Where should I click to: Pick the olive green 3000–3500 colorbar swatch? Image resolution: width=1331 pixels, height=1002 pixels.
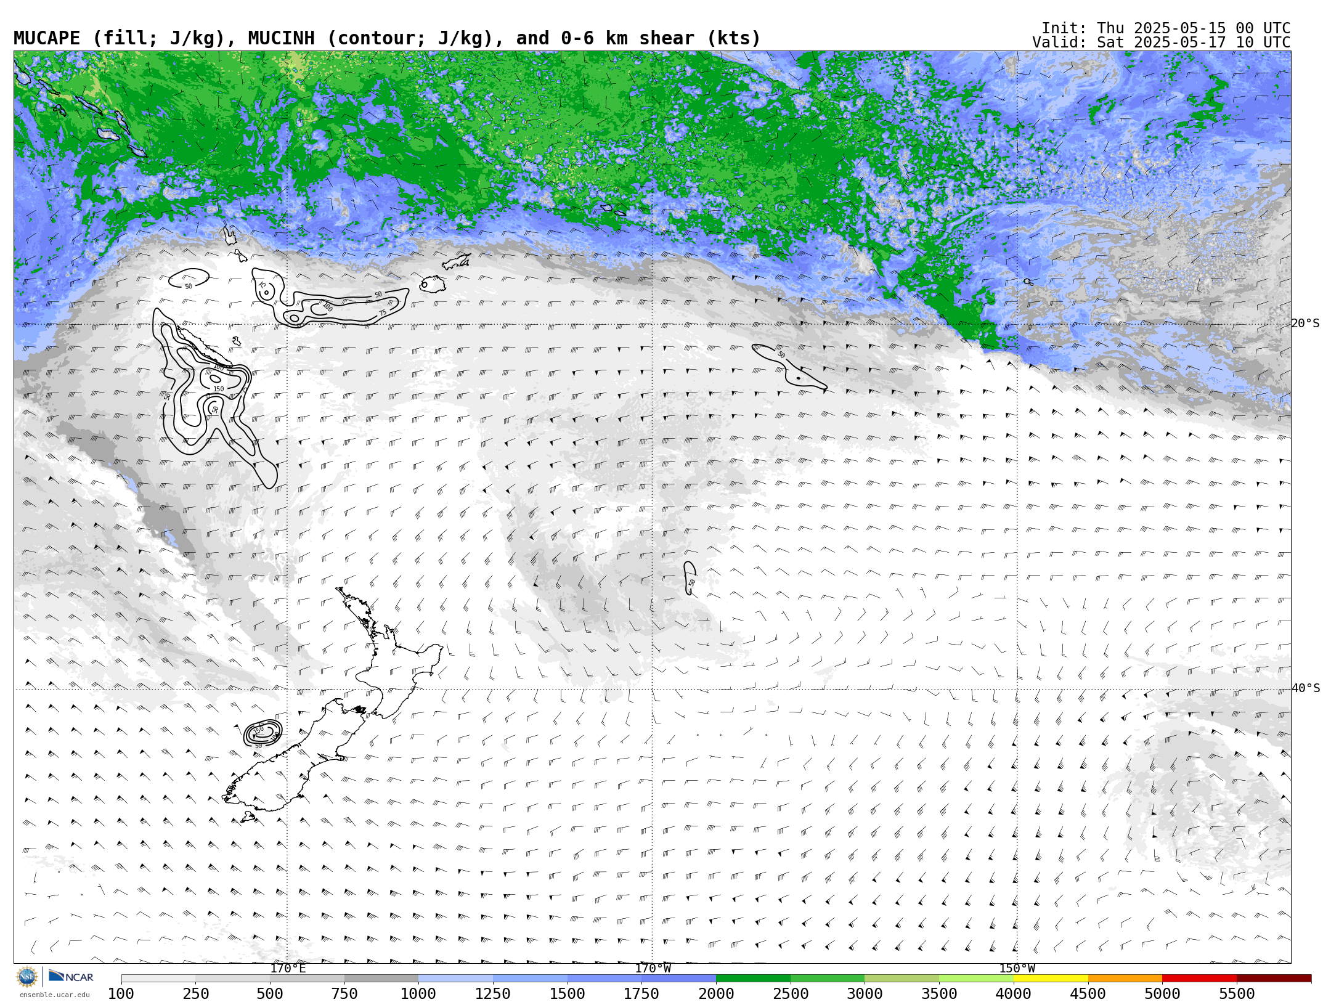click(902, 979)
